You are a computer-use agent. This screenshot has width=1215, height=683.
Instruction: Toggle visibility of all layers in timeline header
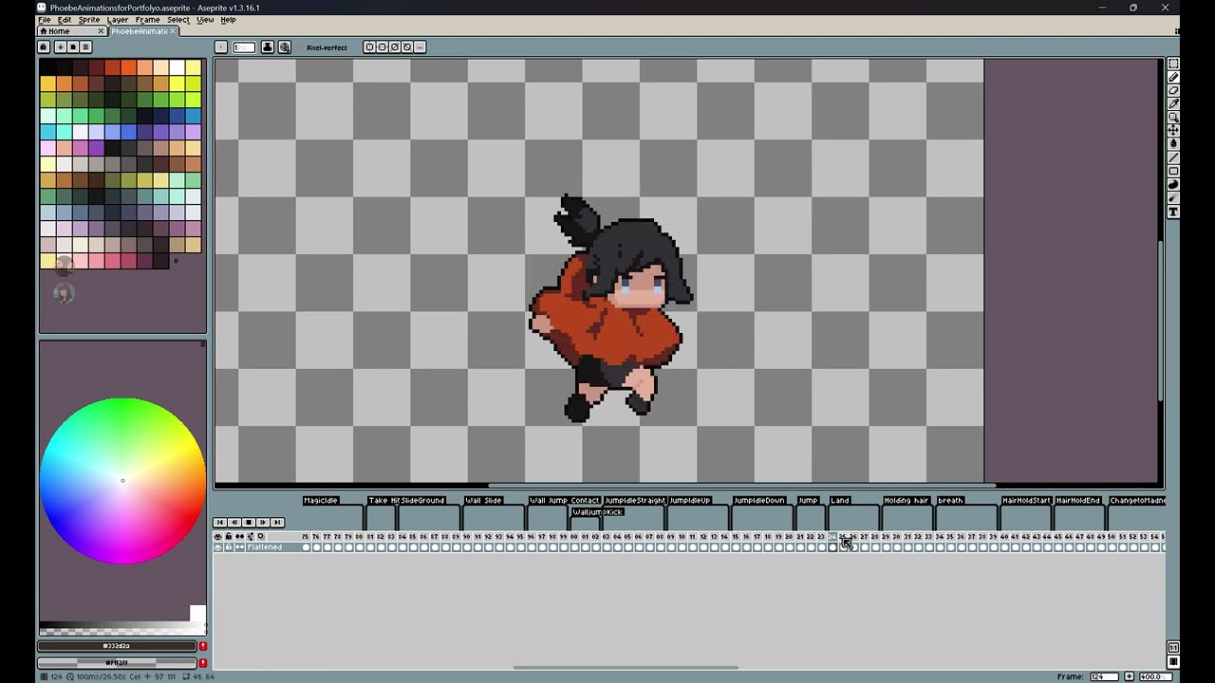[217, 537]
